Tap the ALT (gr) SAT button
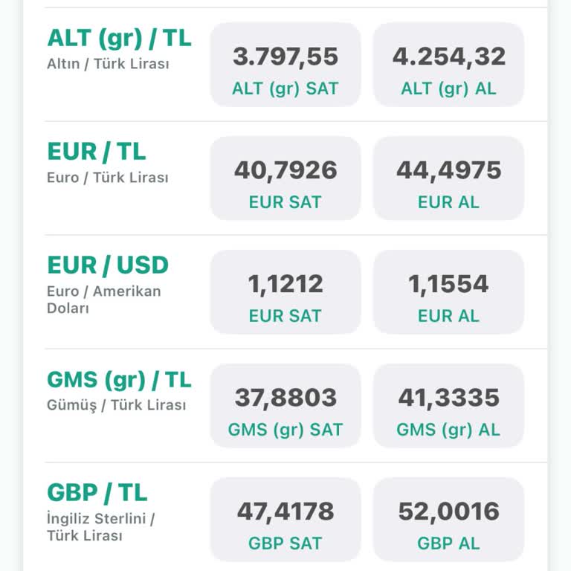 (285, 65)
